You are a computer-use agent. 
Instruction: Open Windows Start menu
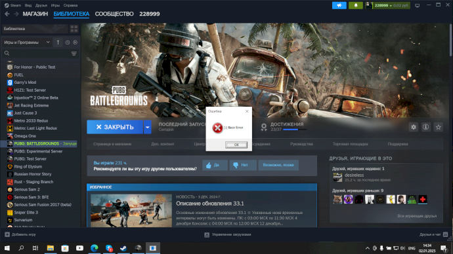(7, 248)
